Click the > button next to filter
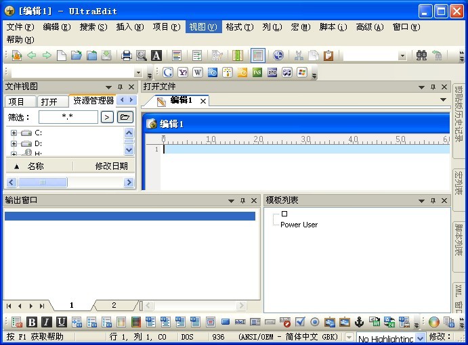This screenshot has width=468, height=345. [x=107, y=117]
